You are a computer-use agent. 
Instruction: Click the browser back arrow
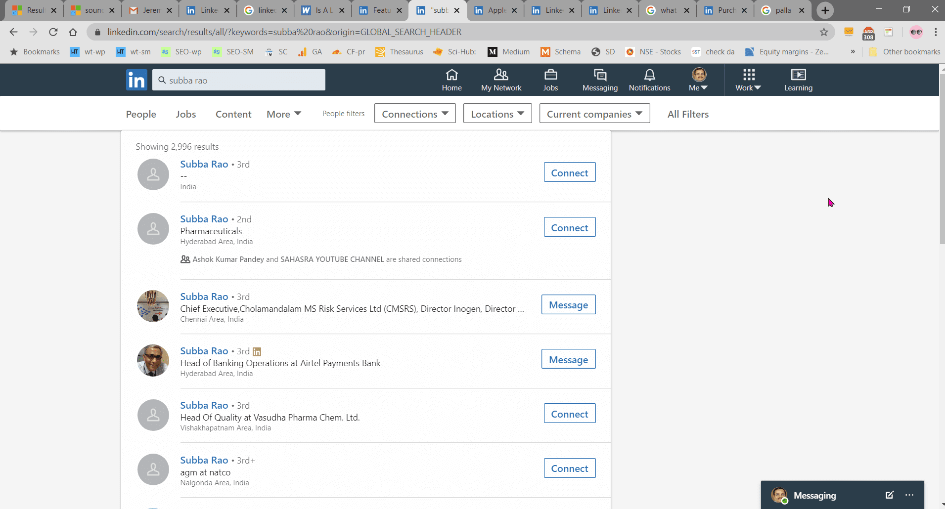[x=13, y=32]
